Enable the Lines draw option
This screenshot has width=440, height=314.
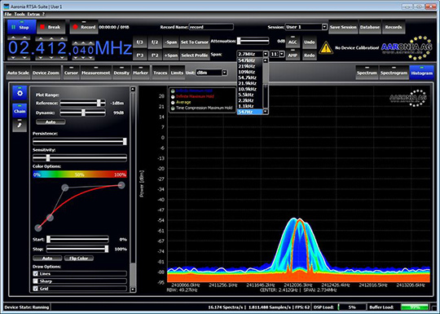pyautogui.click(x=36, y=273)
